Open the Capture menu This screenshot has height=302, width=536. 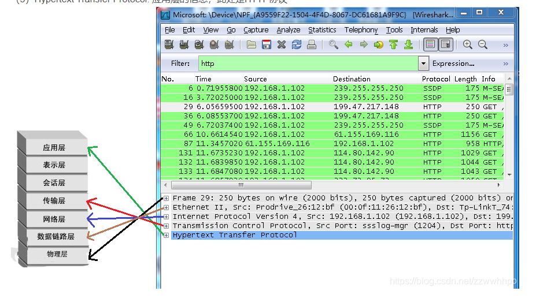click(256, 30)
